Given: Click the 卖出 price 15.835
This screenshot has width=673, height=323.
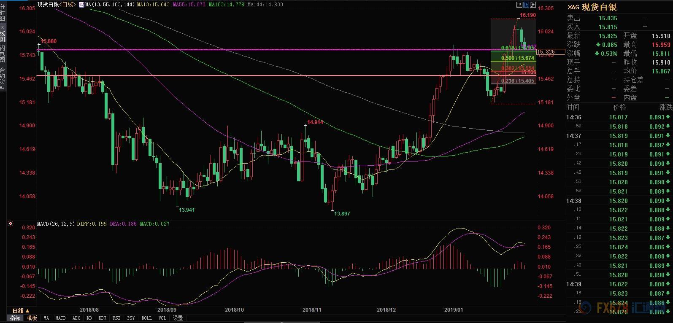Looking at the screenshot, I should [x=608, y=18].
